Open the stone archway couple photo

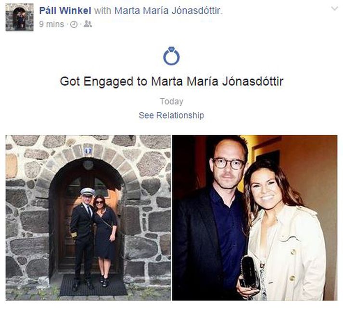click(88, 218)
